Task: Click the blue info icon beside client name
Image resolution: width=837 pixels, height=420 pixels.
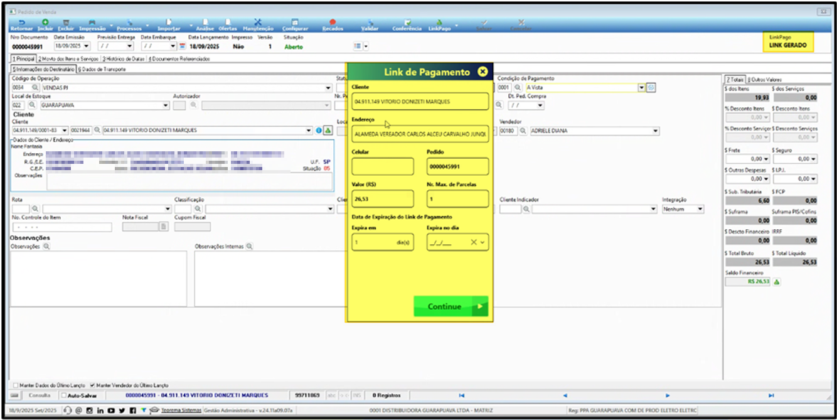Action: [319, 131]
